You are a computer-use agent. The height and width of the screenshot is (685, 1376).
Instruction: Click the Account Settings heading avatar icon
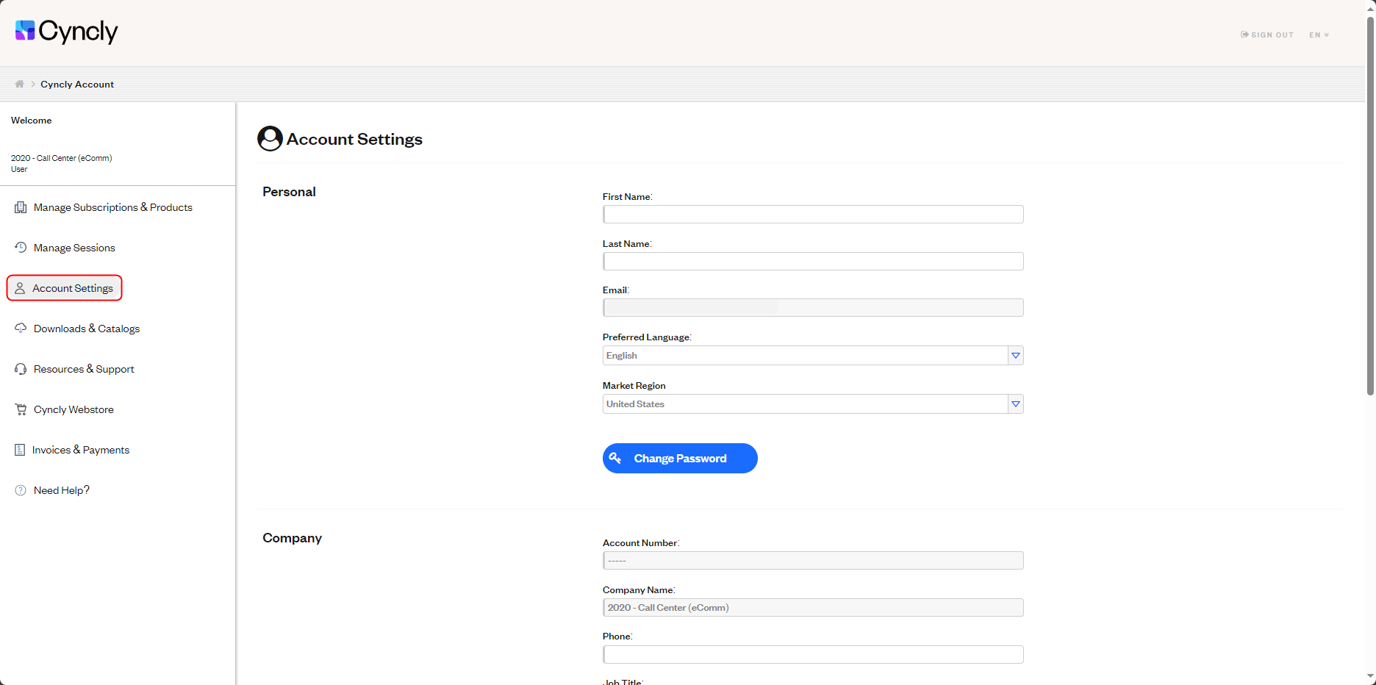(x=270, y=138)
